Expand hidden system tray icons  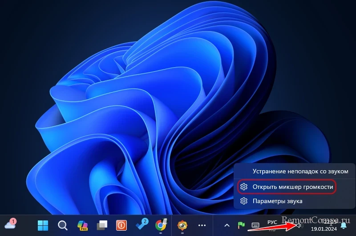227,225
